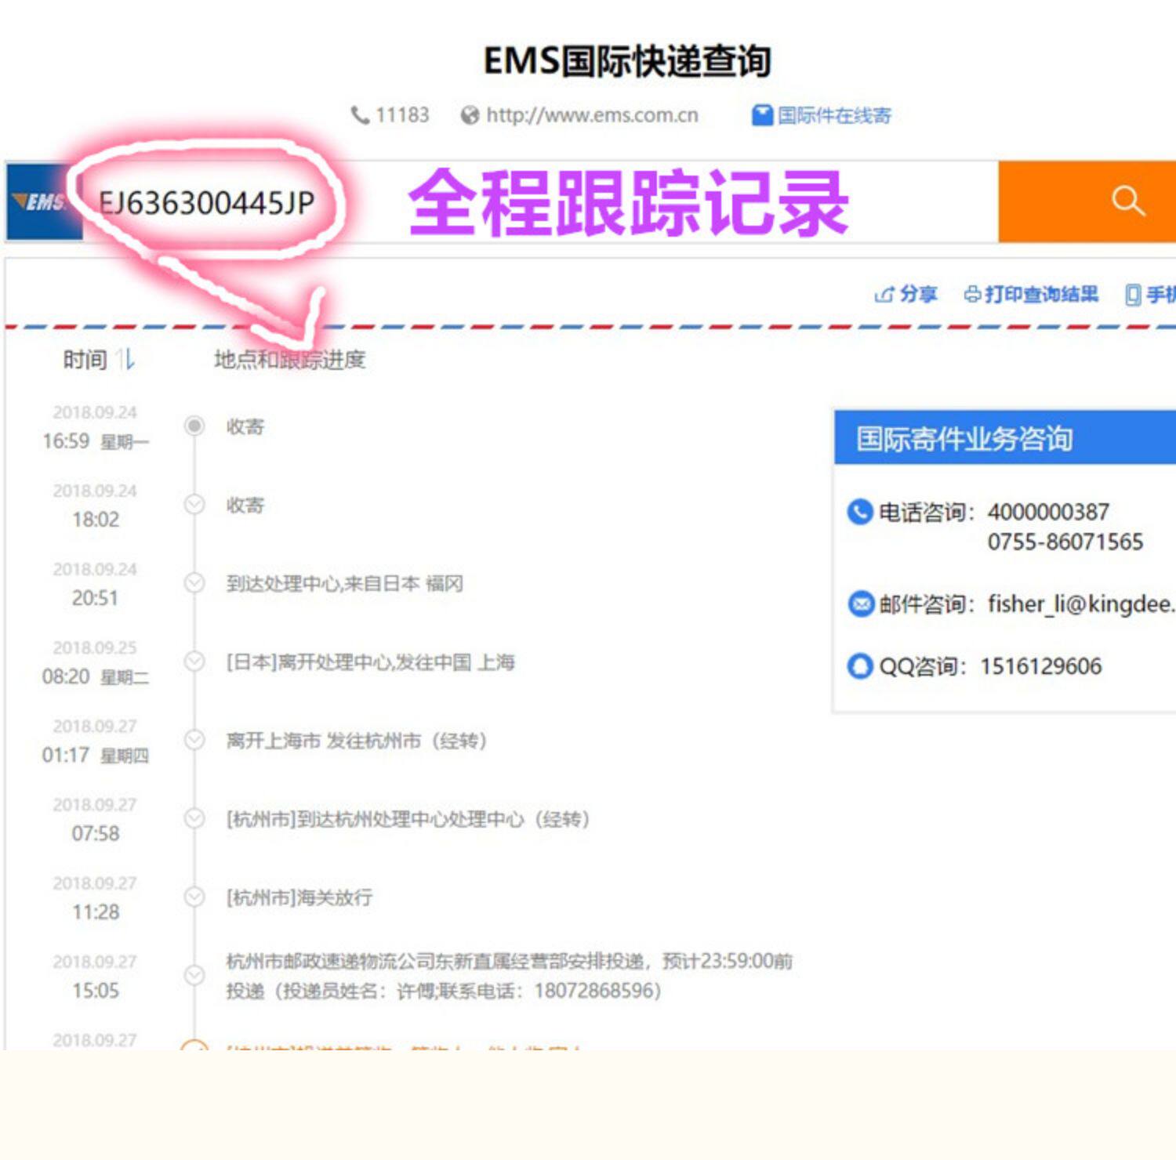This screenshot has width=1176, height=1160.
Task: Click the QQ icon for QQ咨询
Action: 860,666
